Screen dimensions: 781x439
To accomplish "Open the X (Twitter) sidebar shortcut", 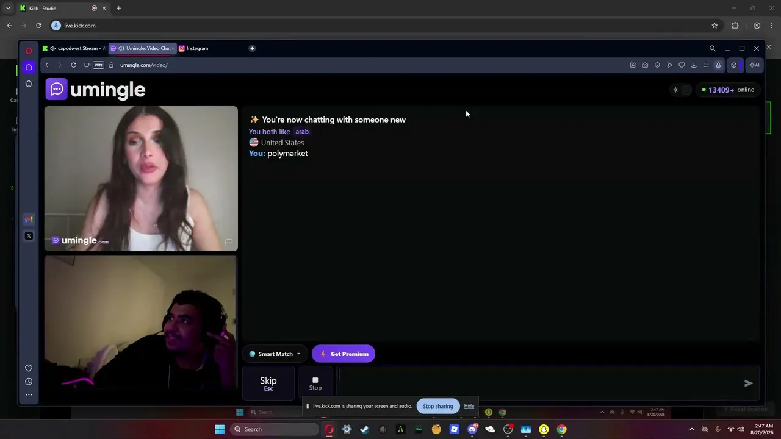I will click(x=29, y=236).
